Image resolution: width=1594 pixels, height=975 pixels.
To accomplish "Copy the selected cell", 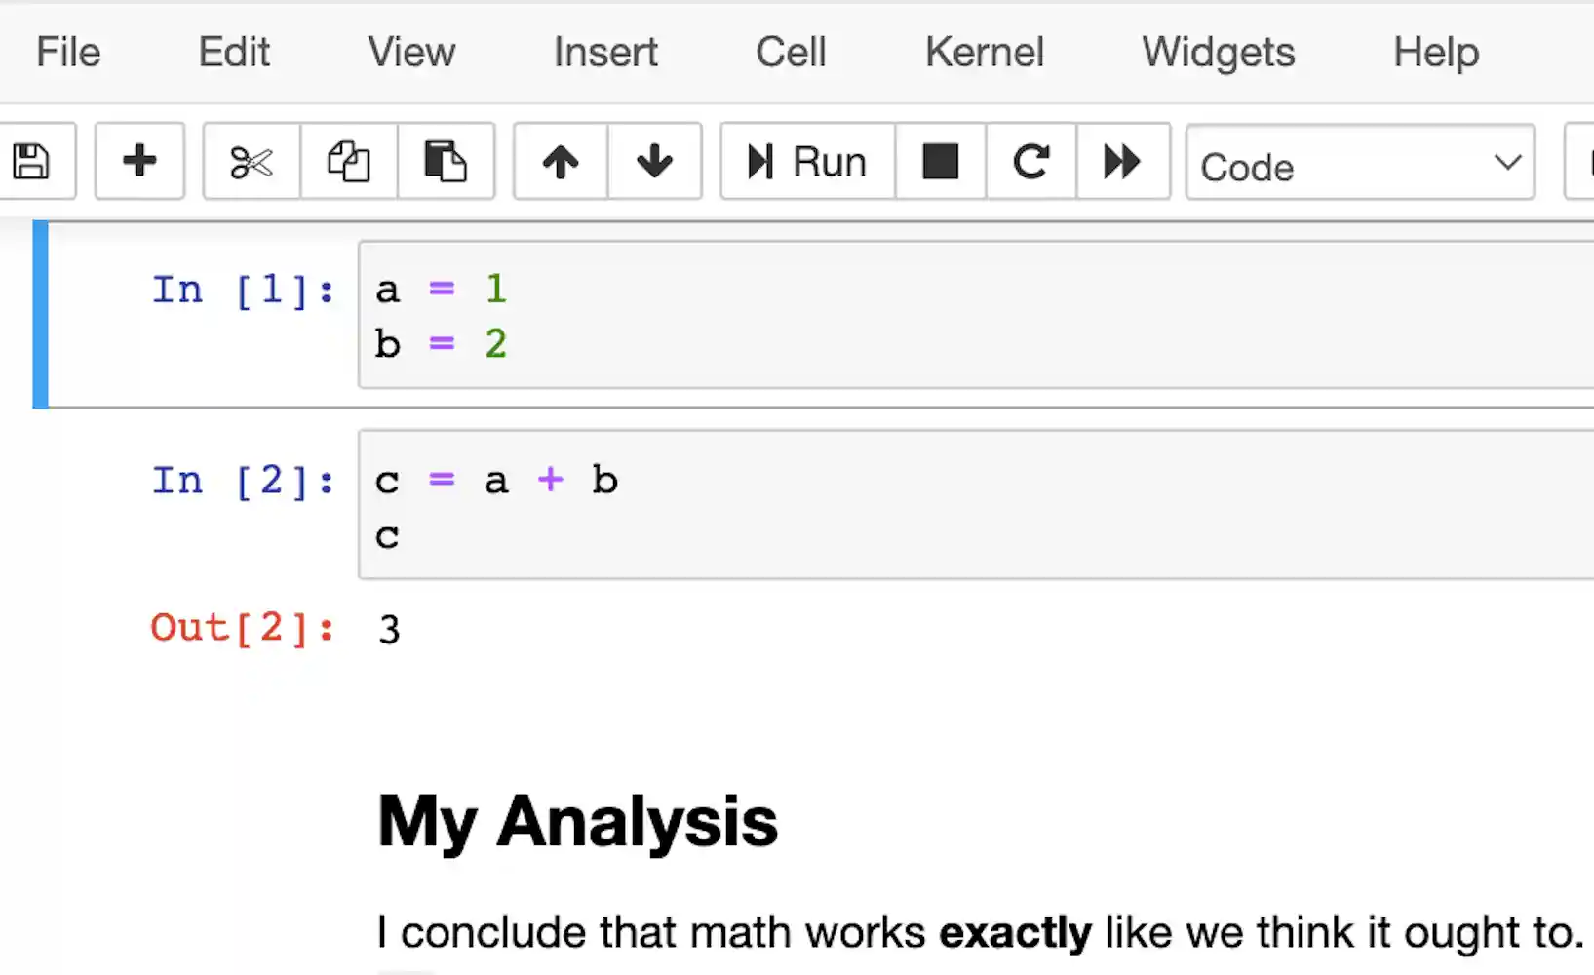I will pyautogui.click(x=348, y=161).
